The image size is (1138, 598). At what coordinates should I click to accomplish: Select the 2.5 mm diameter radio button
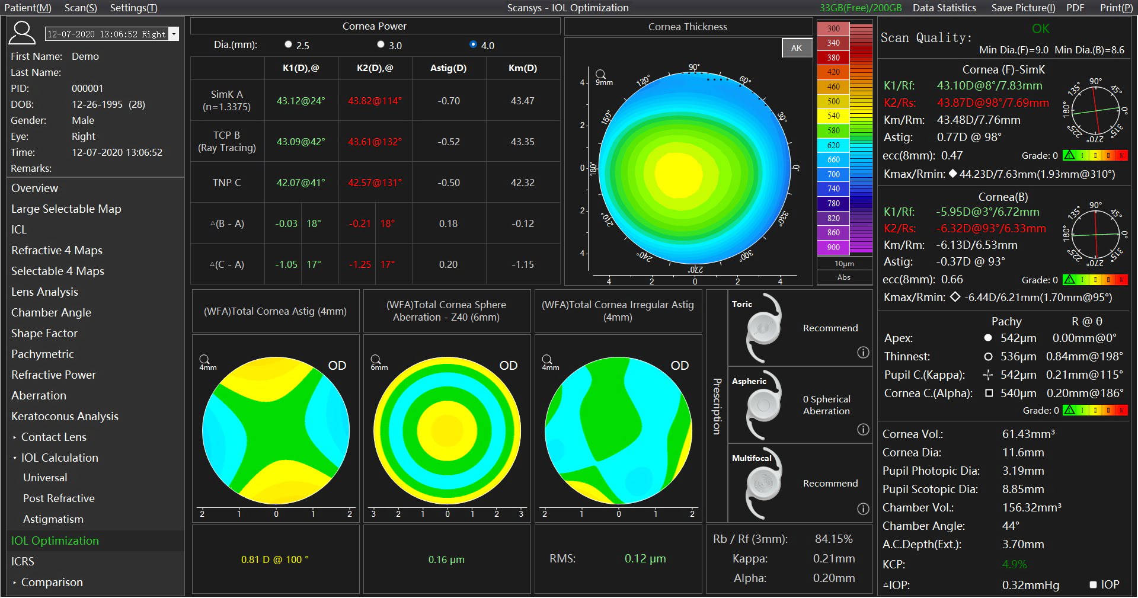(x=289, y=44)
